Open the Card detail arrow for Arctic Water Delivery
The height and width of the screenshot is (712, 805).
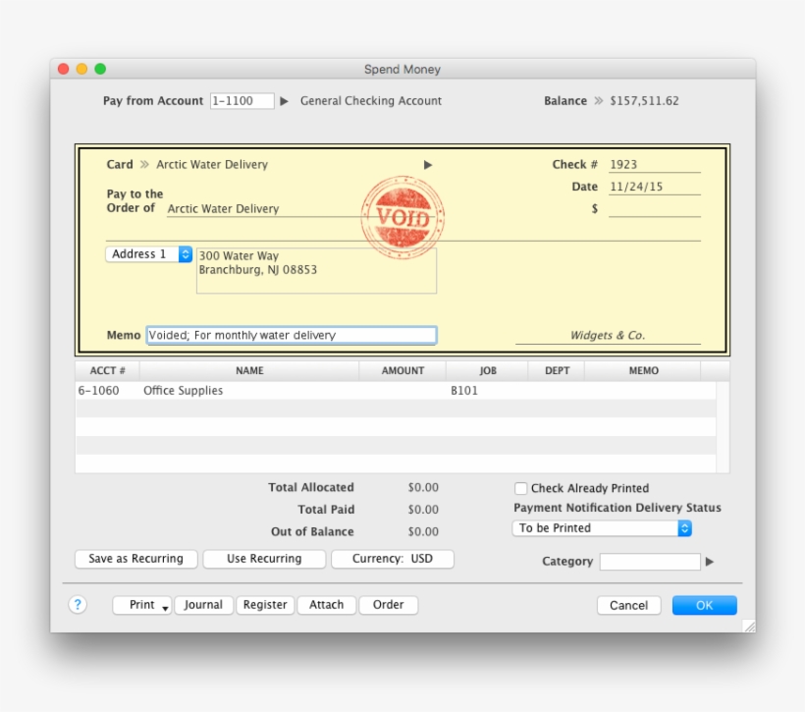tap(428, 165)
